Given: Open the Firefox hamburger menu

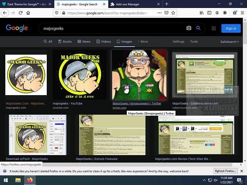Looking at the screenshot, I should [242, 13].
